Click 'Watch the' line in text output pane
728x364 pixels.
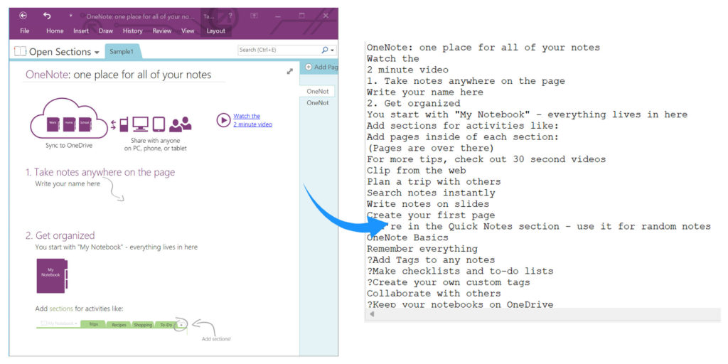pos(392,59)
